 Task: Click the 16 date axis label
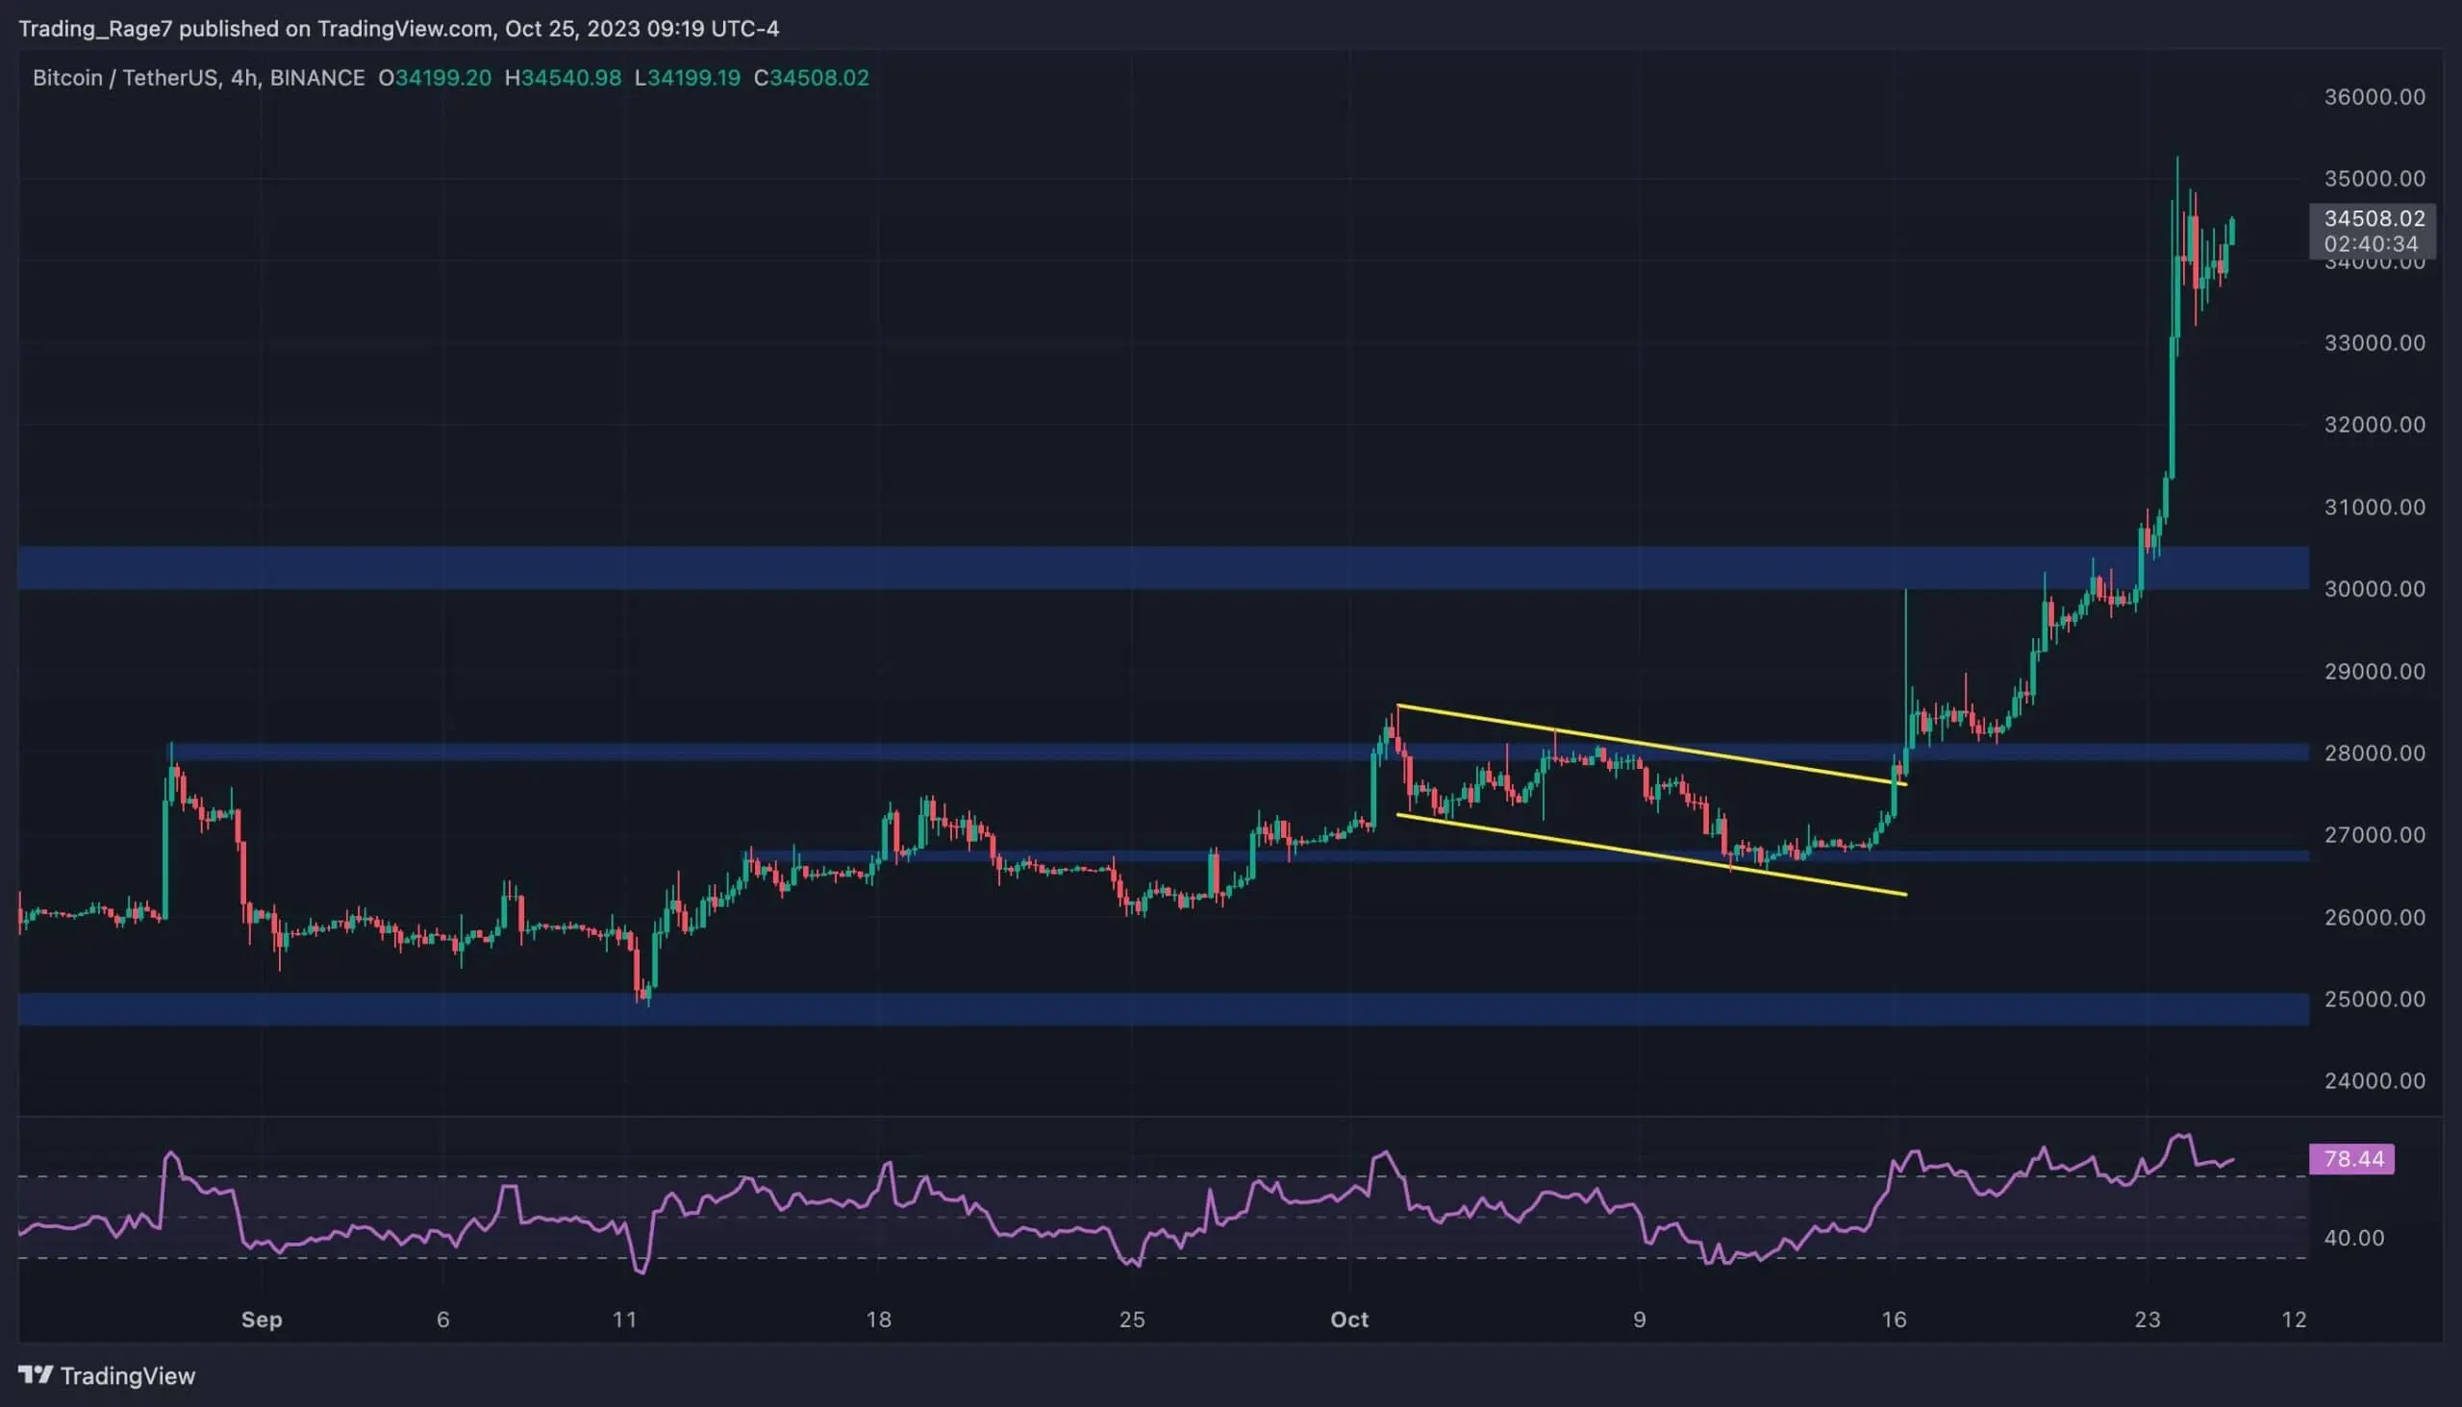pyautogui.click(x=1894, y=1319)
